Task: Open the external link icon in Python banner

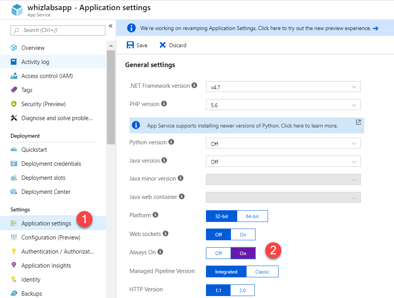Action: coord(359,122)
